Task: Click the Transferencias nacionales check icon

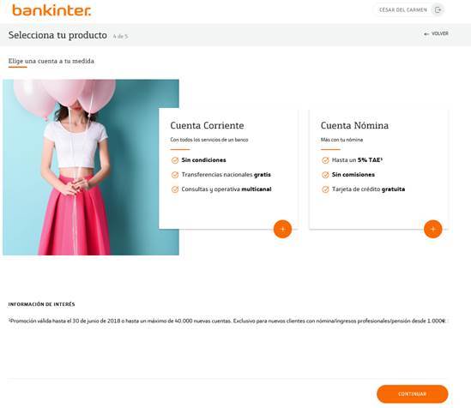Action: [175, 175]
